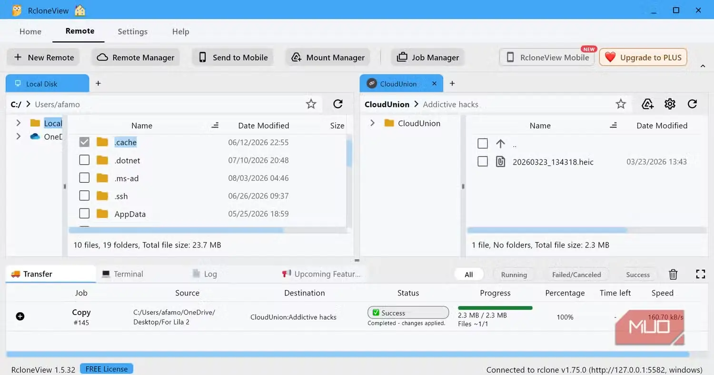This screenshot has height=375, width=714.
Task: Expand Copy job #145 with plus icon
Action: [20, 316]
